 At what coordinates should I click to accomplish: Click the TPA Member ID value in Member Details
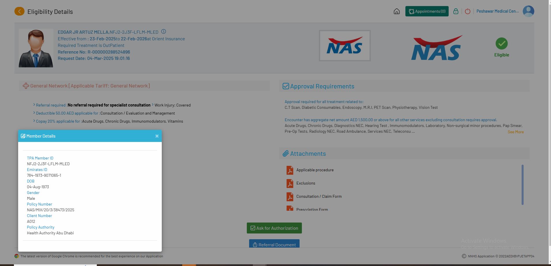[48, 164]
